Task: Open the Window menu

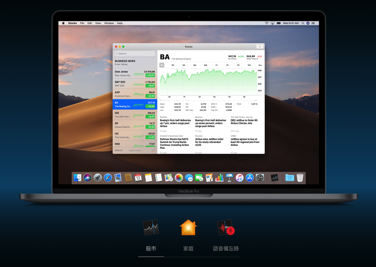Action: [x=109, y=23]
